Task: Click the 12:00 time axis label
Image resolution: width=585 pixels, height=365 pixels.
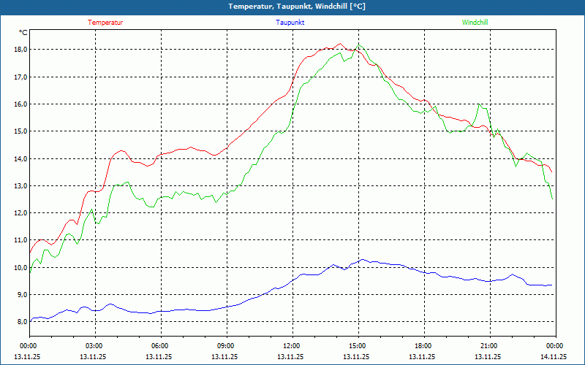Action: [291, 346]
